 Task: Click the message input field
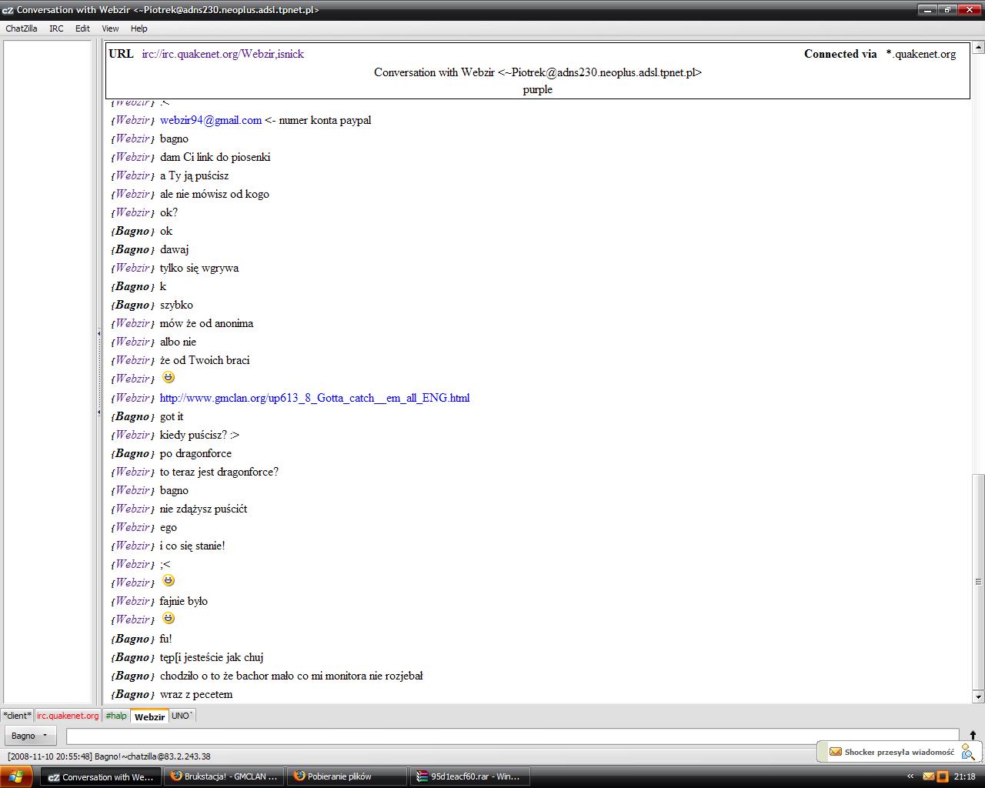[512, 736]
